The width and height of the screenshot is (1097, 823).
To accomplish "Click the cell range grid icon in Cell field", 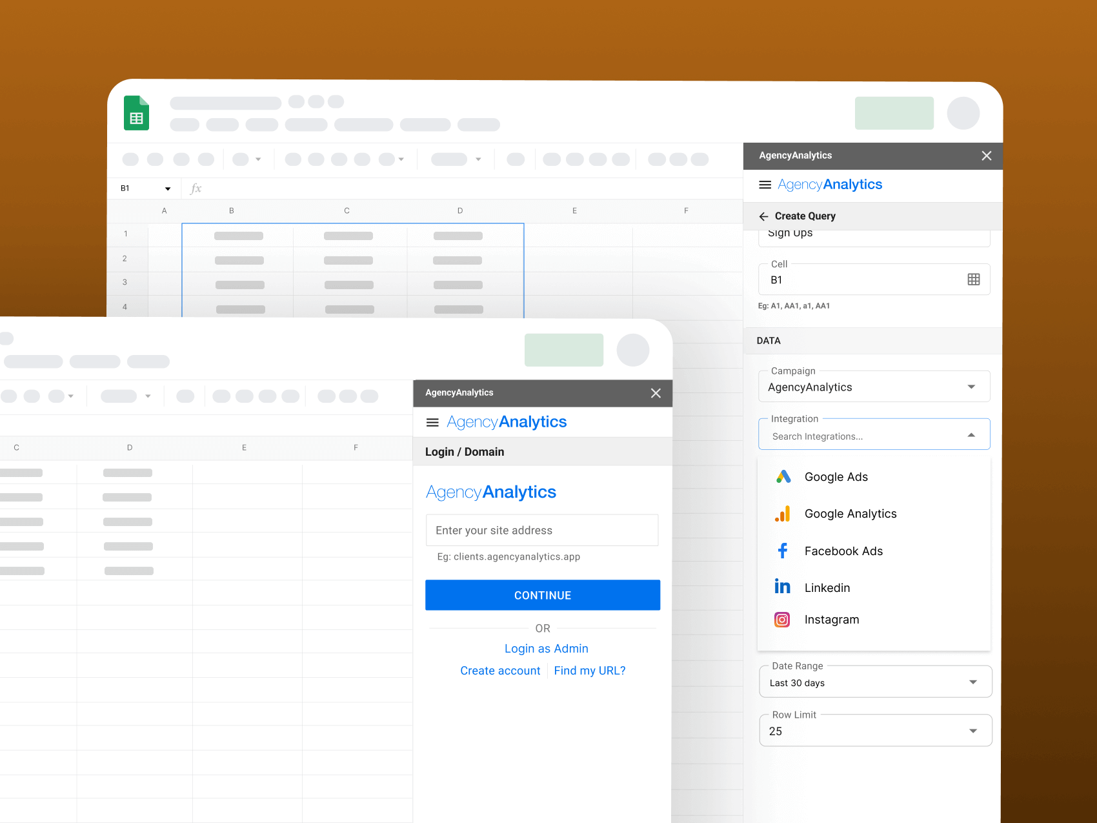I will [x=974, y=279].
